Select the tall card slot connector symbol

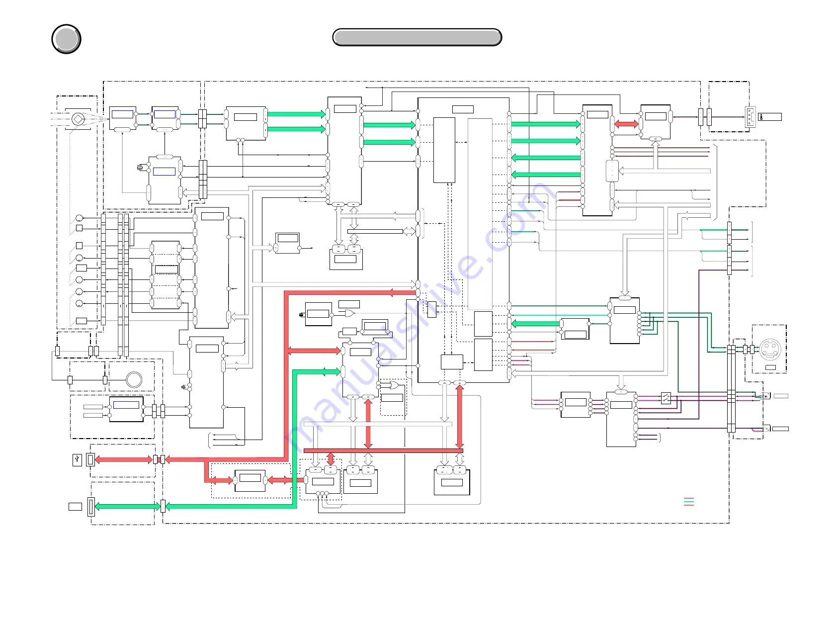[x=91, y=507]
